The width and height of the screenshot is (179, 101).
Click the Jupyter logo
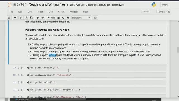point(17,4)
